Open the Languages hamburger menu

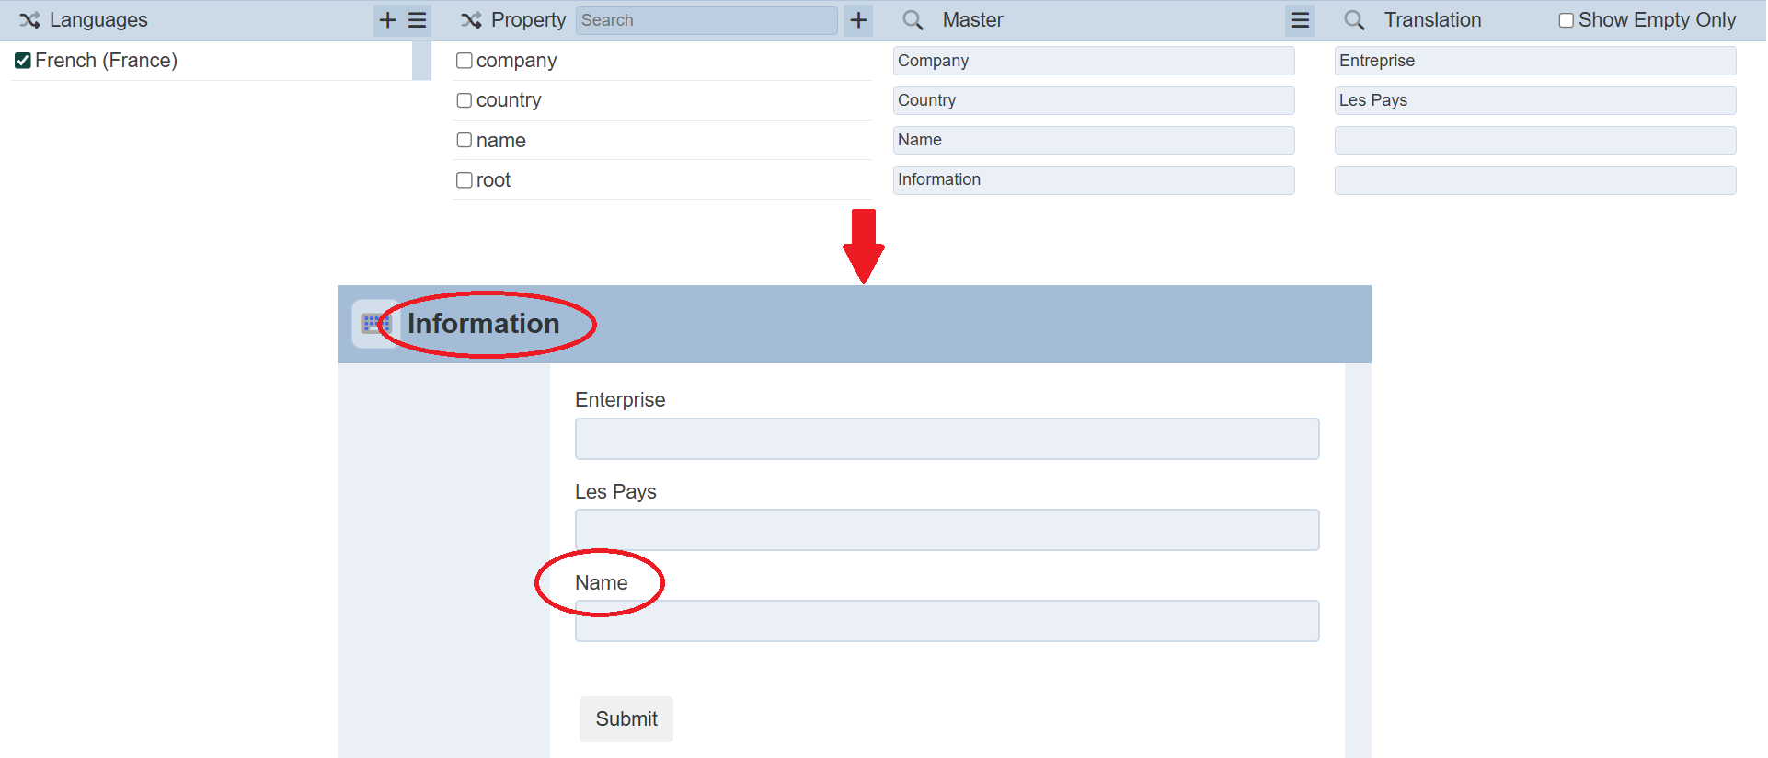click(417, 20)
